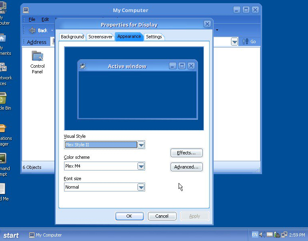308x241 pixels.
Task: Open the Start menu
Action: click(11, 235)
